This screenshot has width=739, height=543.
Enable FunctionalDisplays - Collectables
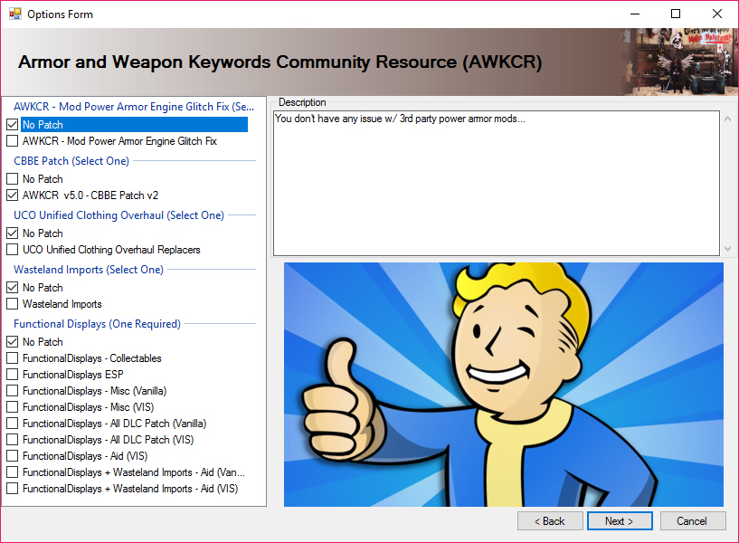pos(13,358)
